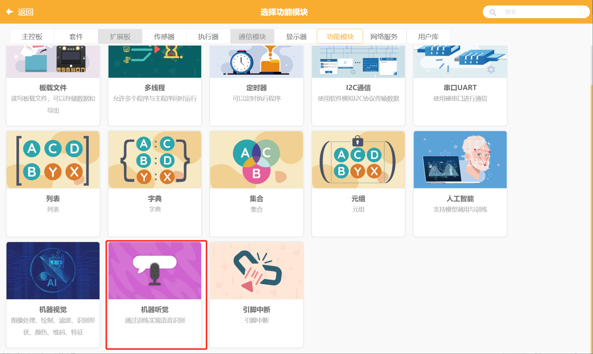Screen dimensions: 593x354
Task: Click description 使用硬串口进行通信
Action: [460, 99]
